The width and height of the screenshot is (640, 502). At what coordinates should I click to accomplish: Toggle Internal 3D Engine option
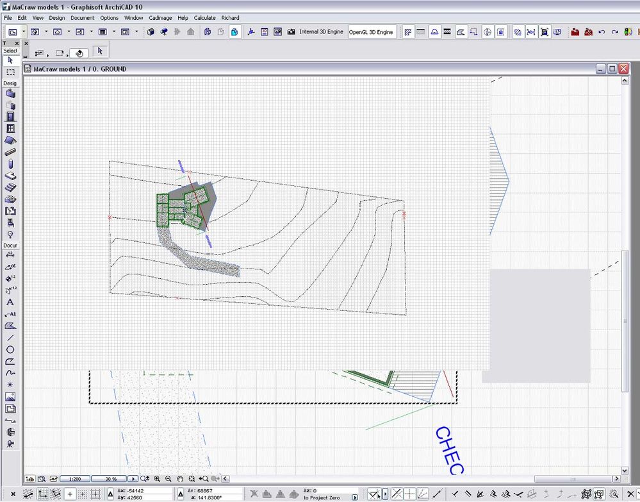(321, 31)
